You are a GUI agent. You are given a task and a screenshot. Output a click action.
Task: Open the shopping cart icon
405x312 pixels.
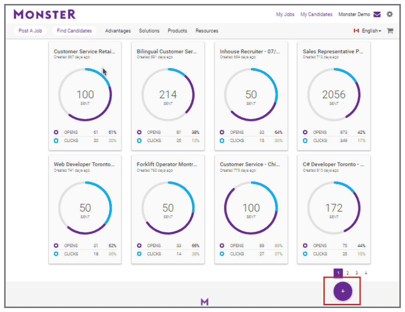tap(390, 31)
